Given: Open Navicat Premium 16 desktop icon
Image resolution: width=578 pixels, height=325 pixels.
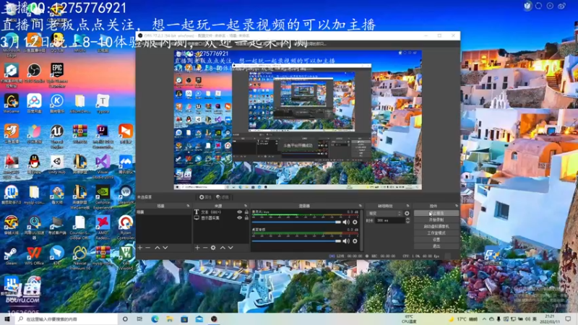Looking at the screenshot, I should [x=79, y=258].
